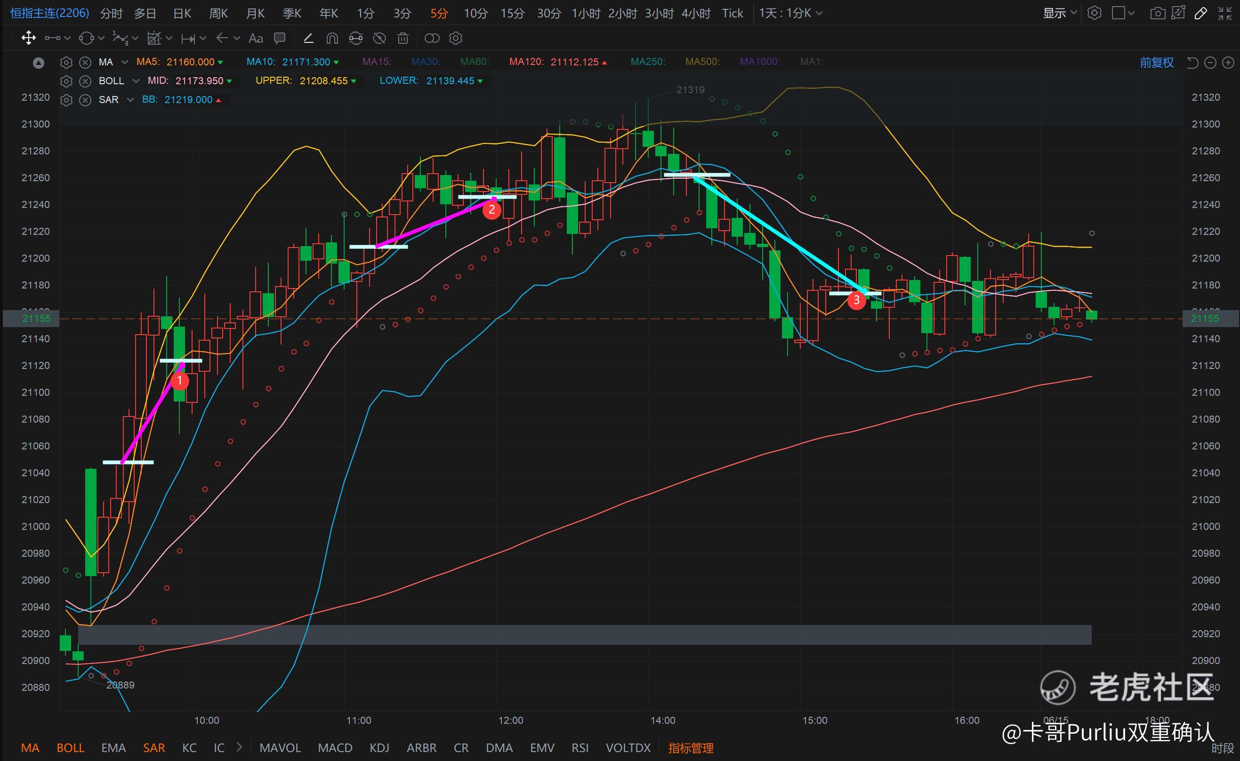Viewport: 1240px width, 761px height.
Task: Open chart settings gear at top right
Action: pyautogui.click(x=1095, y=13)
